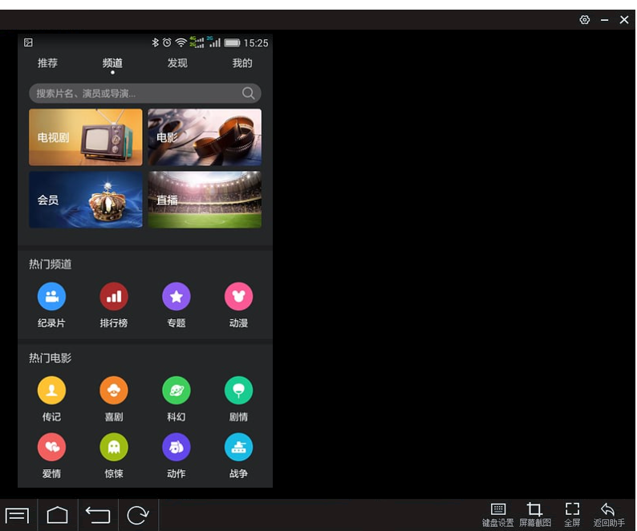Image resolution: width=637 pixels, height=531 pixels.
Task: Tap the Android back button
Action: coord(98,515)
